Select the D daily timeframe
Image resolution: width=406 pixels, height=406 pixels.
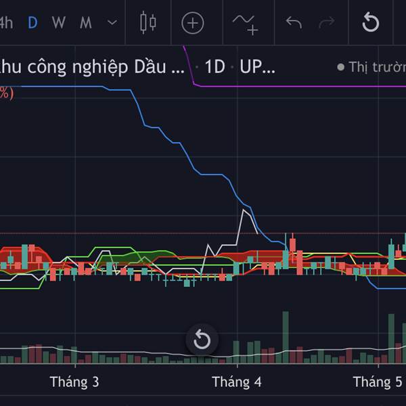pyautogui.click(x=32, y=23)
